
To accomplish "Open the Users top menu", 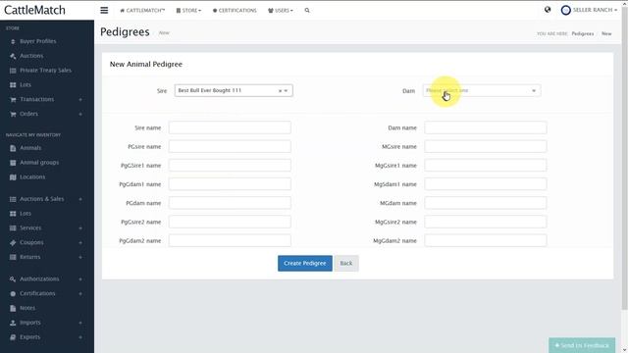I will pos(281,11).
